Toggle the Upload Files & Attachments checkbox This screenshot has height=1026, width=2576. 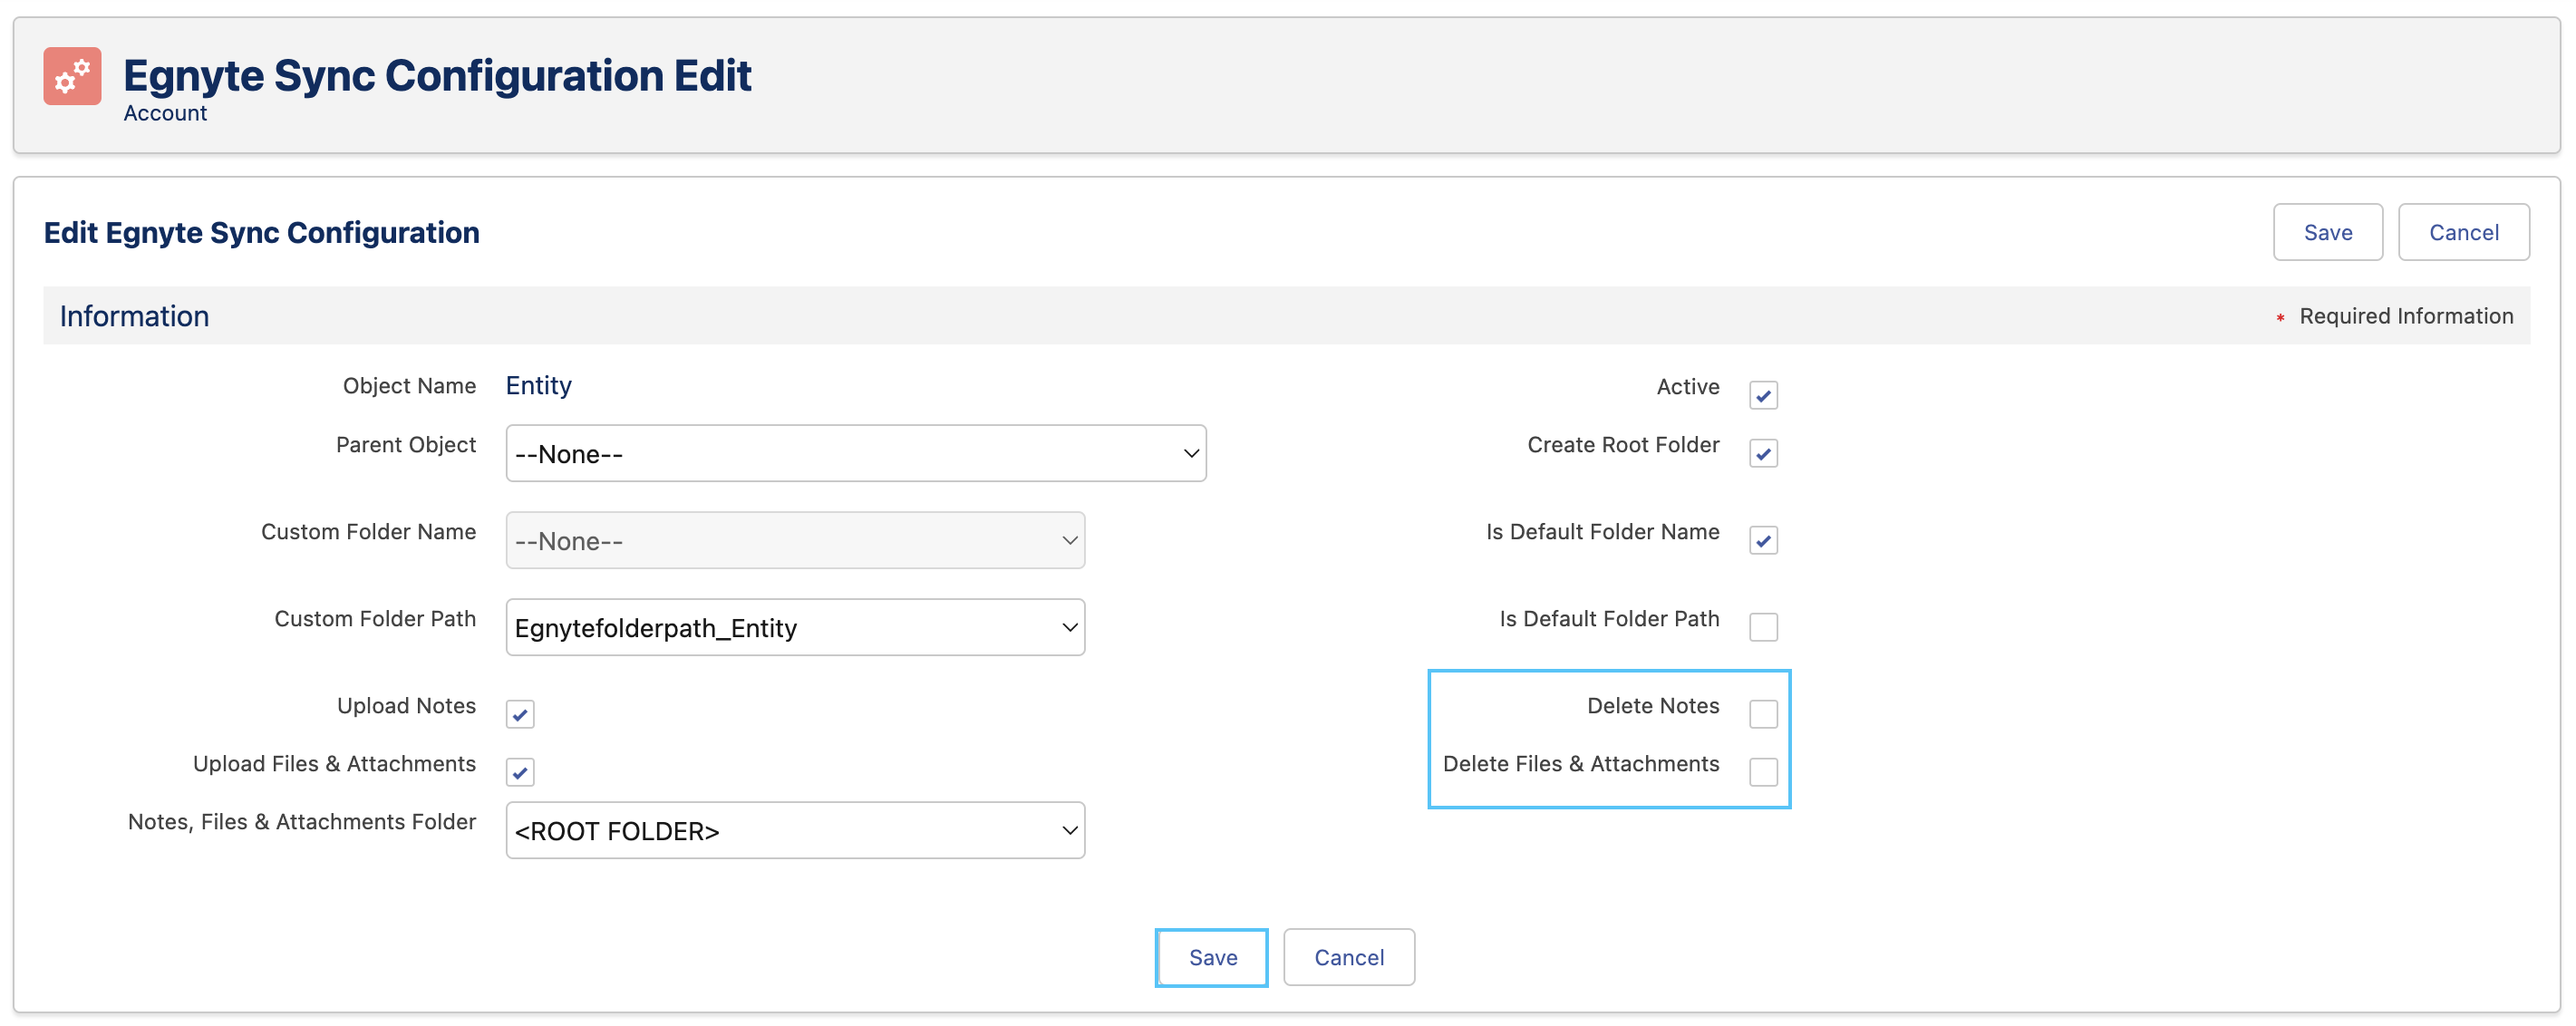(x=520, y=772)
